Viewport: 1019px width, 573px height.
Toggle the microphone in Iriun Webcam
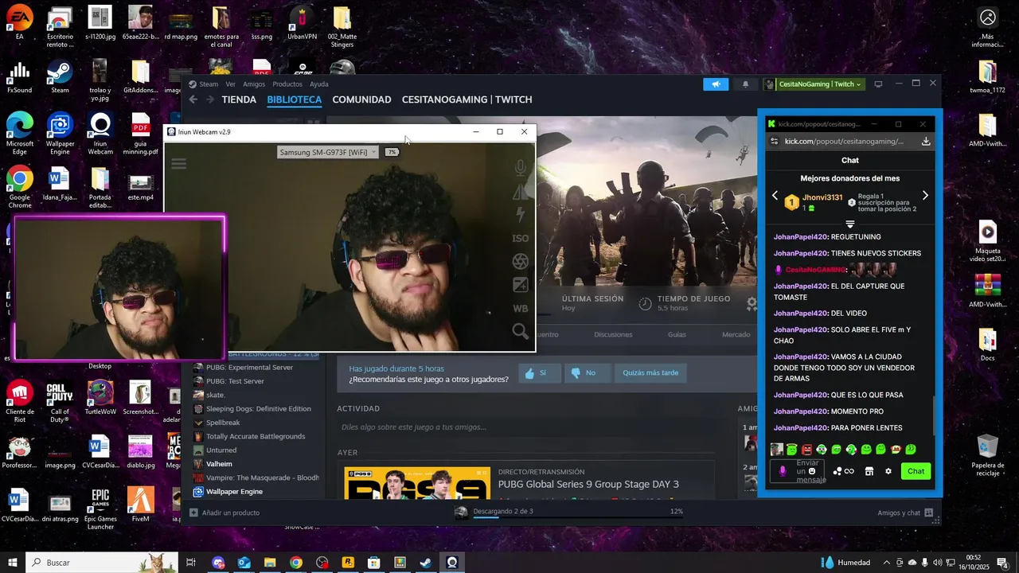(x=520, y=168)
